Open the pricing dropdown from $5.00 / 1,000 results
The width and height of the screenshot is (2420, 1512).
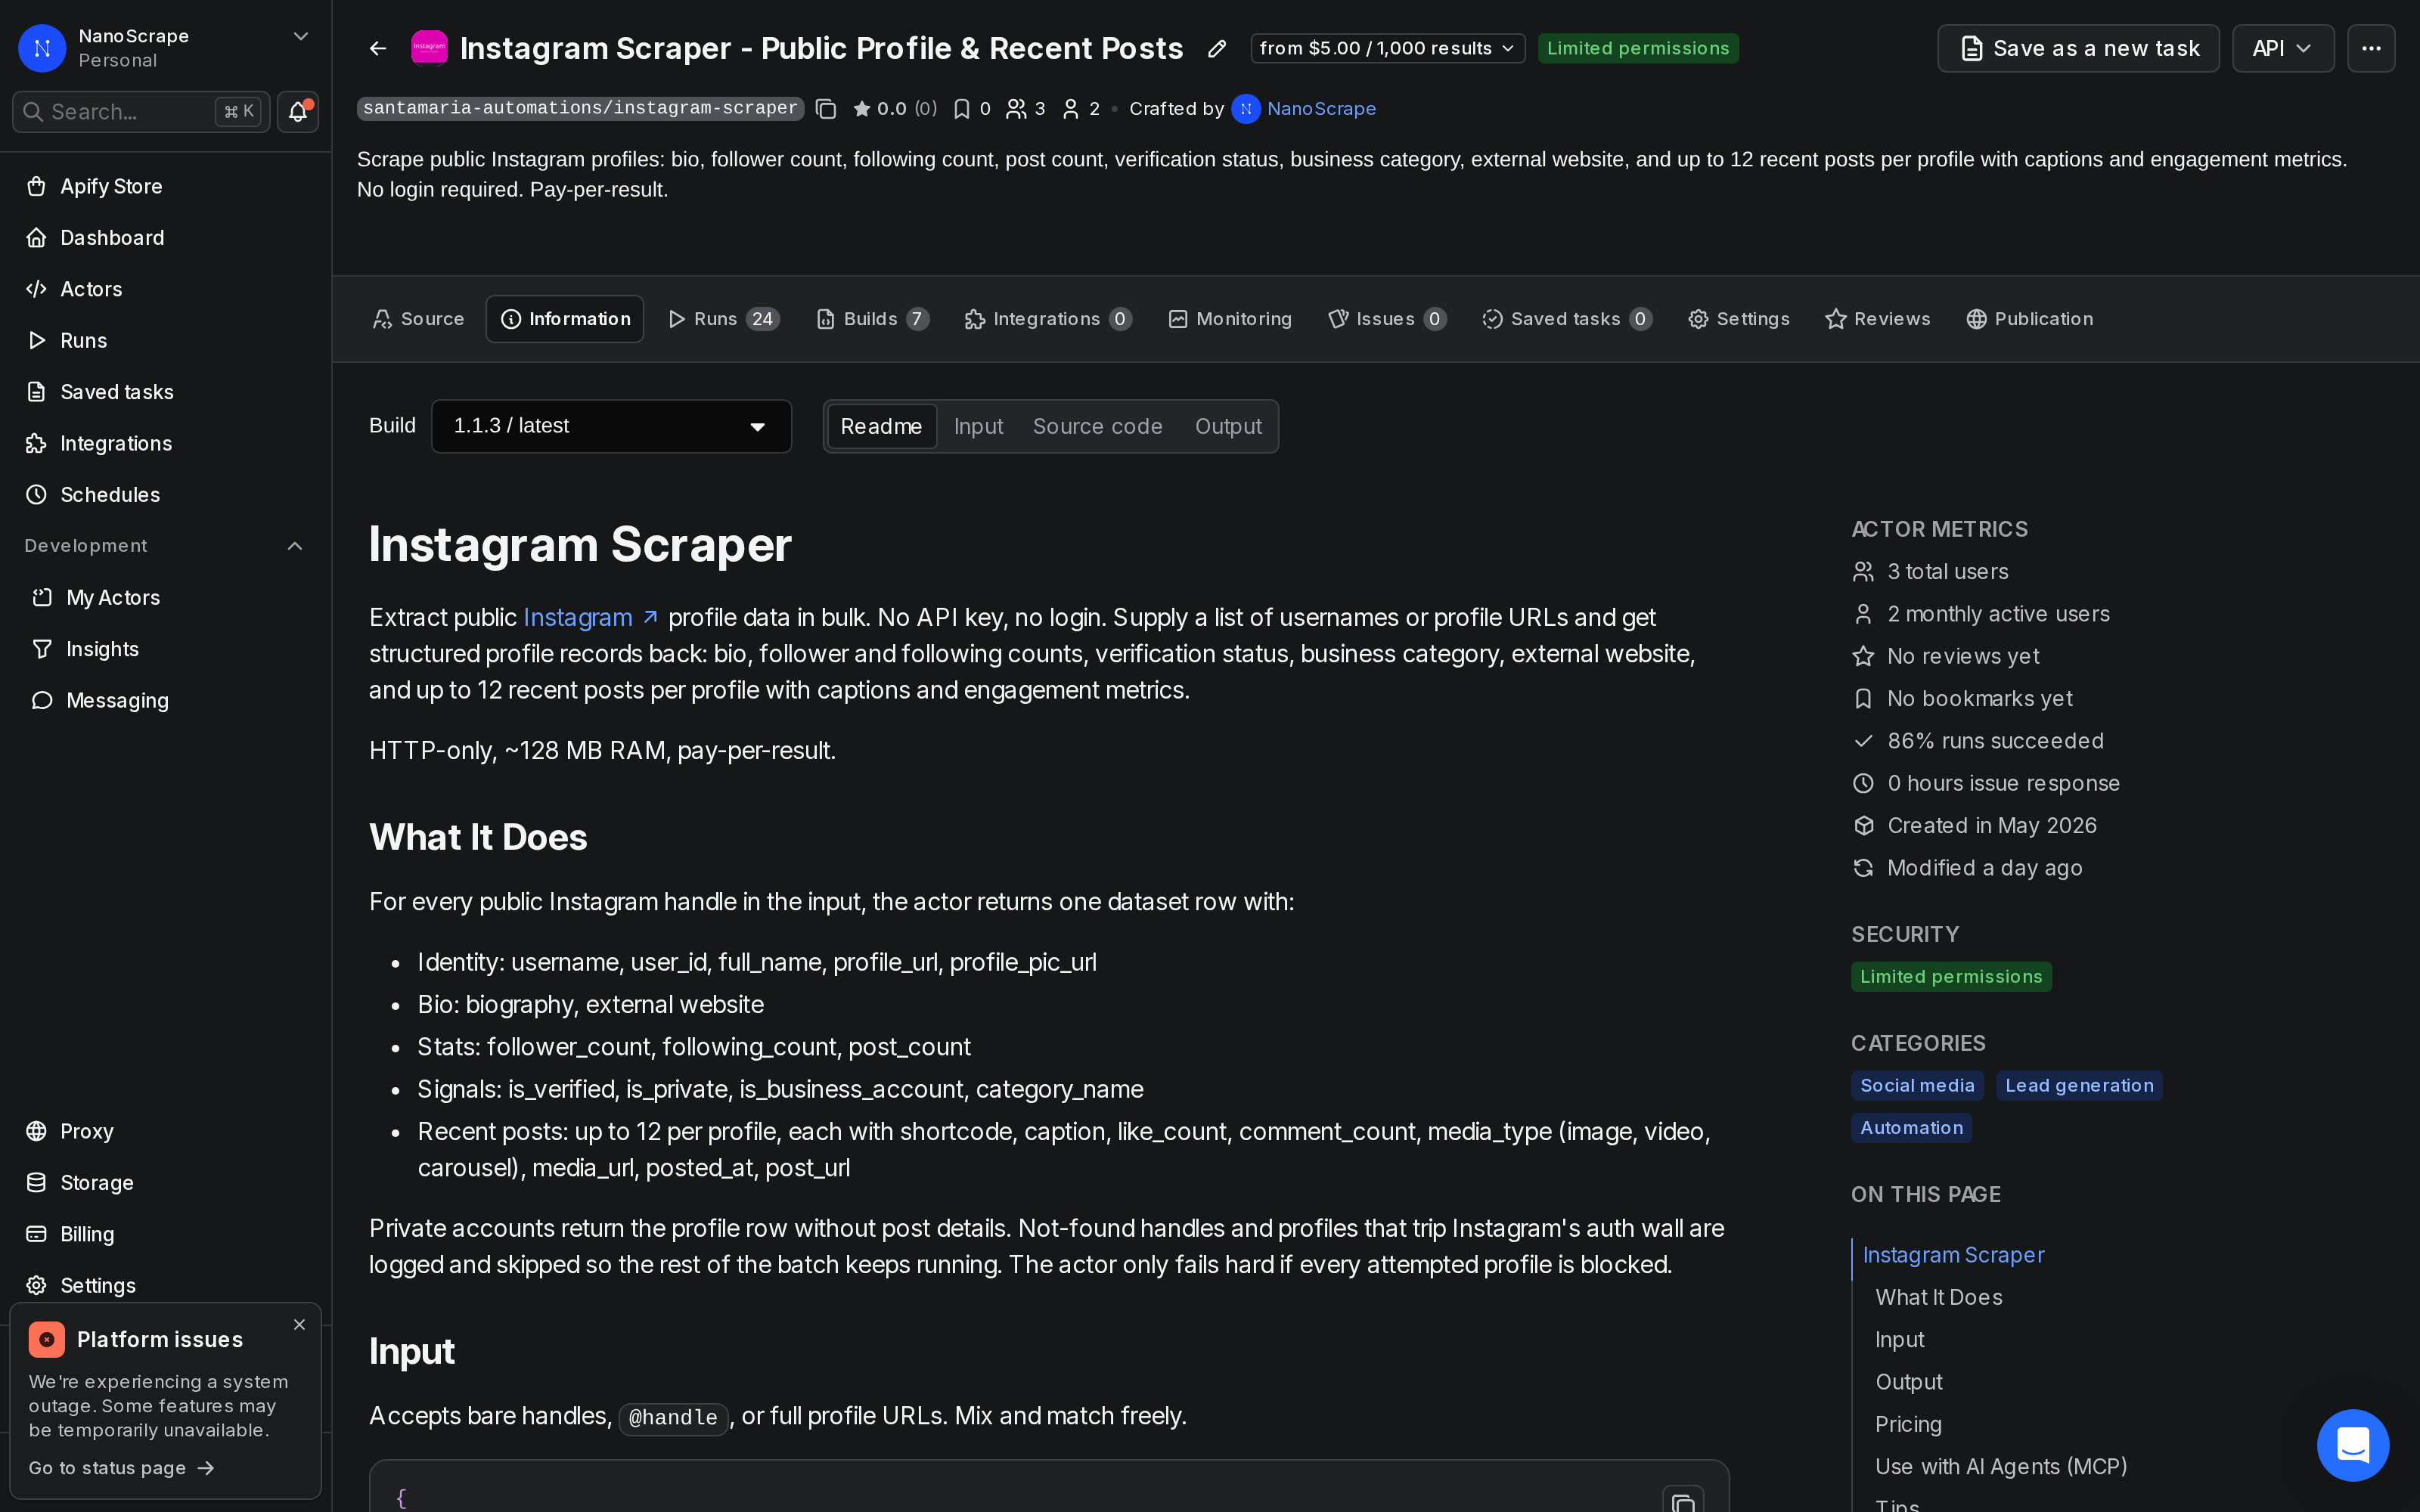(1387, 48)
